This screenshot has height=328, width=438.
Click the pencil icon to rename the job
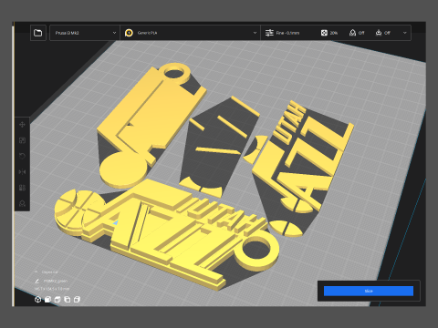click(36, 281)
